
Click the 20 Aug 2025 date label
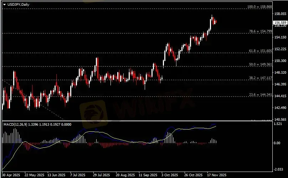(x=125, y=175)
